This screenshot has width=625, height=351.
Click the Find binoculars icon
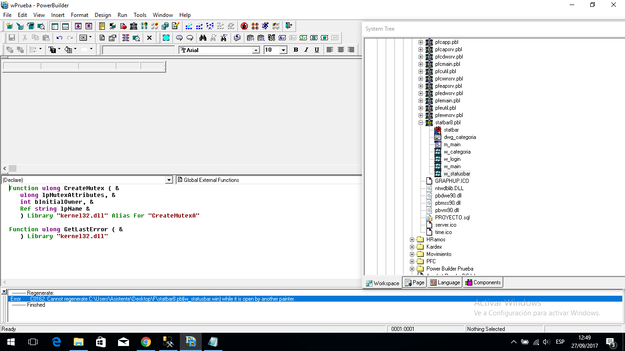click(203, 38)
